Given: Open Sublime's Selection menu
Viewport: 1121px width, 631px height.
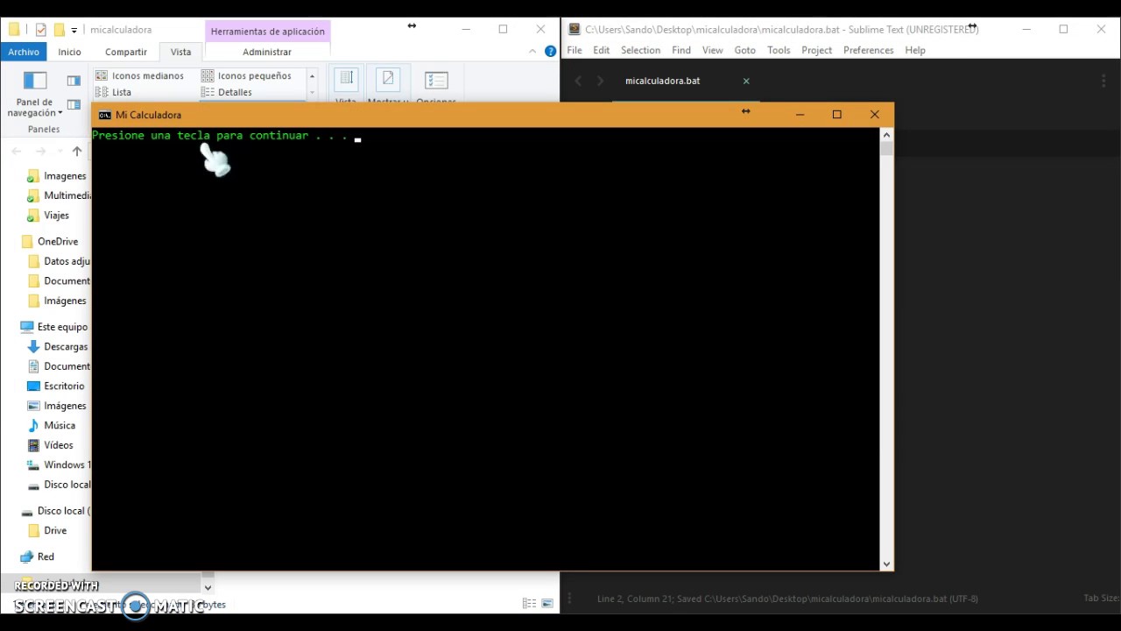Looking at the screenshot, I should coord(640,50).
